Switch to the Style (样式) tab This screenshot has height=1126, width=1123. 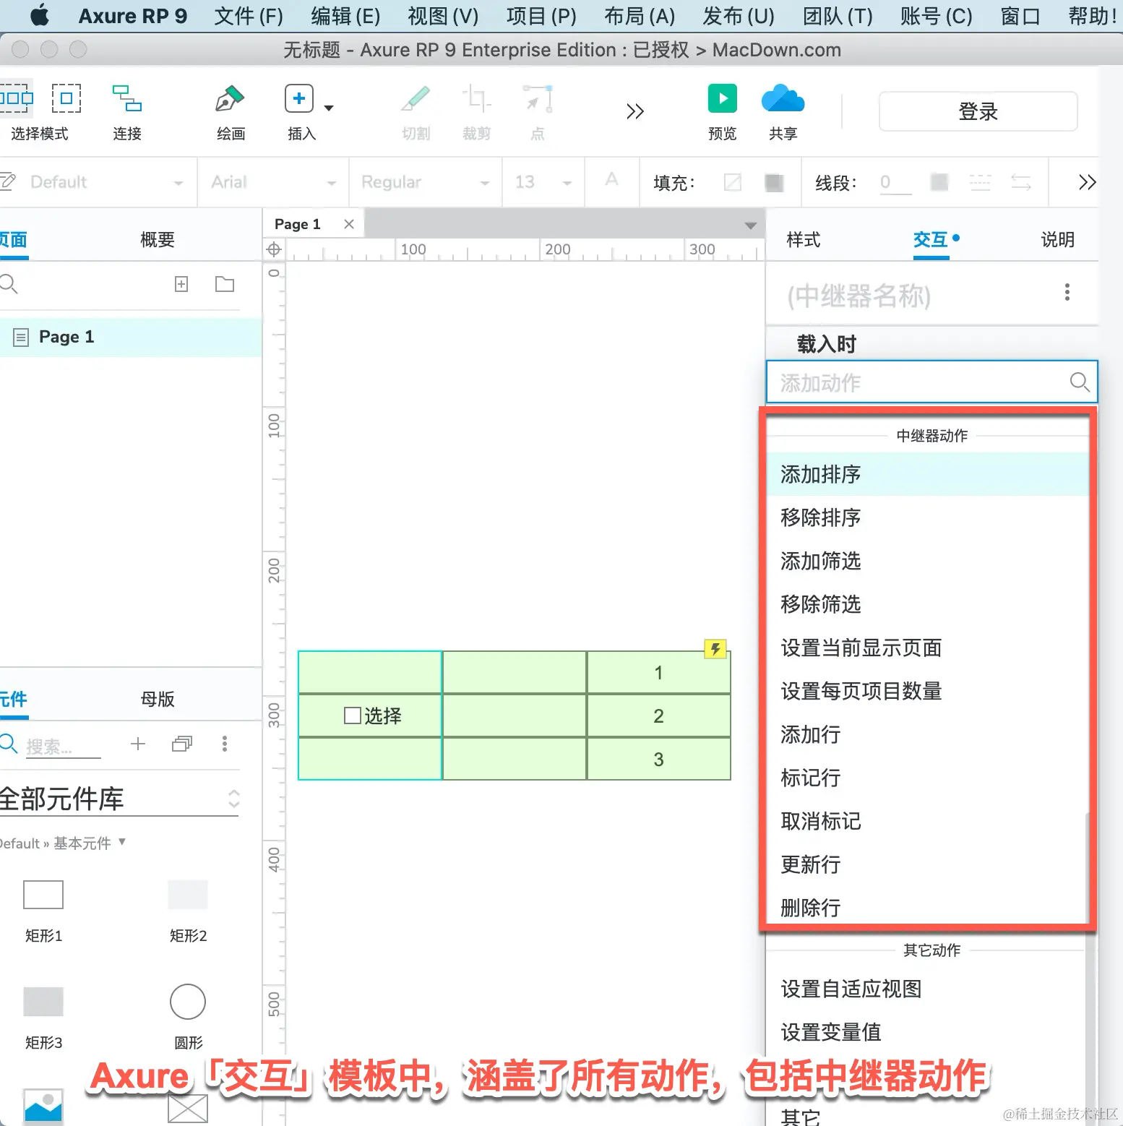click(x=804, y=240)
